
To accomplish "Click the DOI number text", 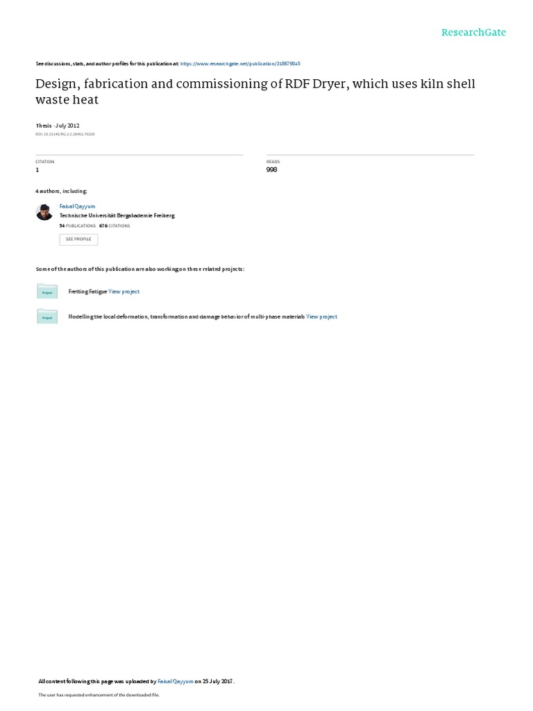I will click(65, 134).
